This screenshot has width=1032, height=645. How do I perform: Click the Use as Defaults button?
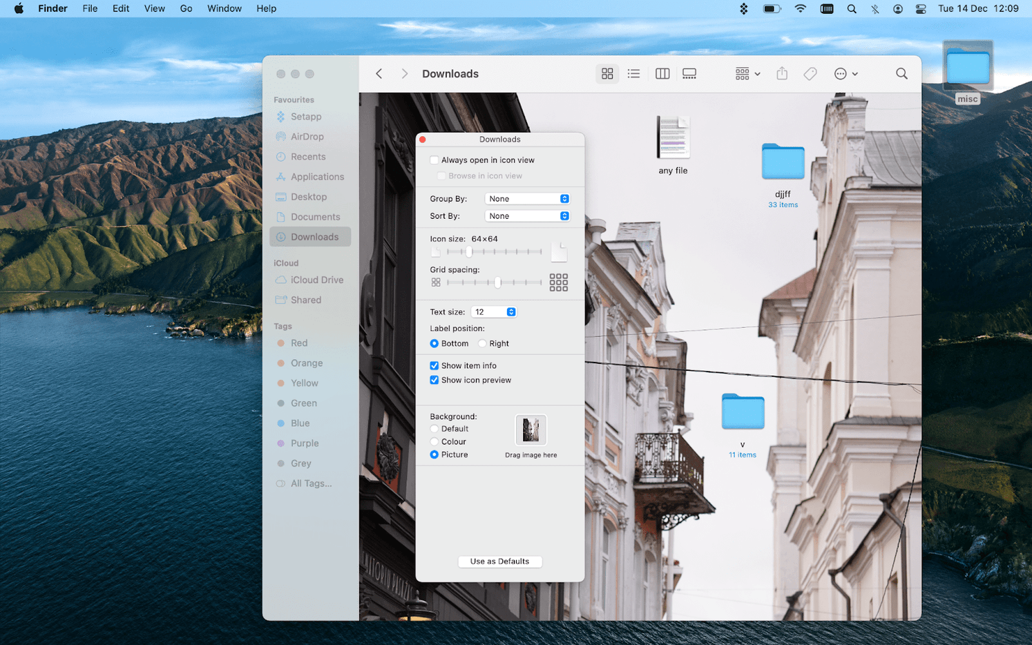click(499, 561)
